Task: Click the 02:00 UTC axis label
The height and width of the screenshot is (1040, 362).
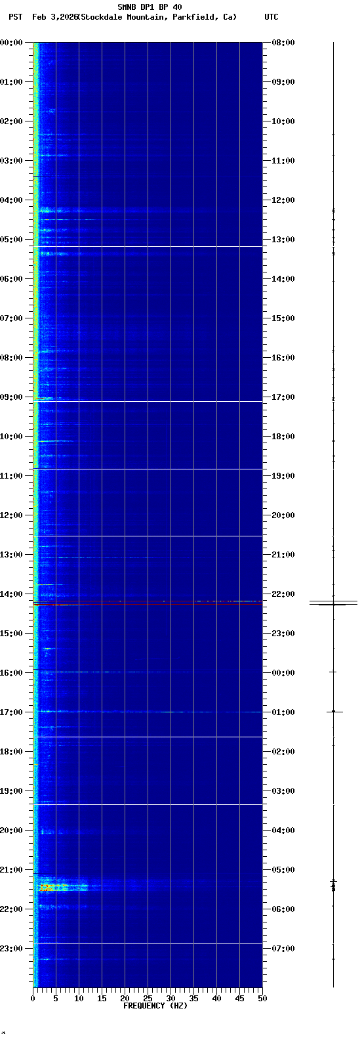Action: click(x=283, y=752)
